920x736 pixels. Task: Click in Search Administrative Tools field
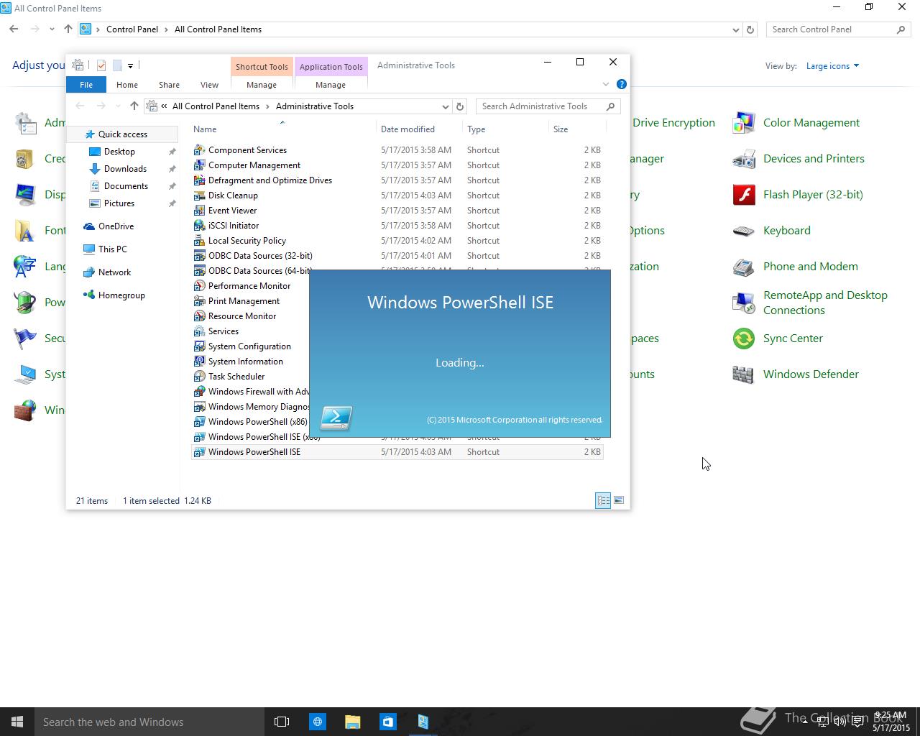548,106
